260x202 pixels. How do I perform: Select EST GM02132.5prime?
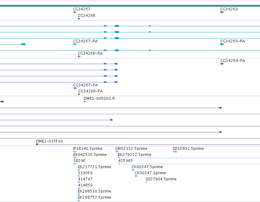coord(117,151)
